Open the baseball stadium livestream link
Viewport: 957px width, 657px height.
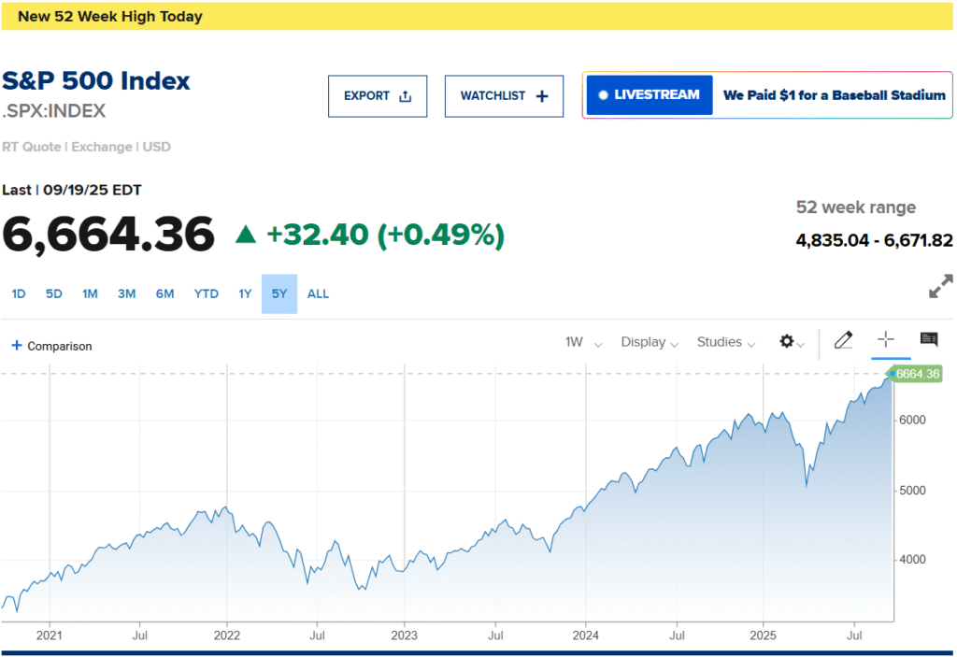[x=834, y=95]
